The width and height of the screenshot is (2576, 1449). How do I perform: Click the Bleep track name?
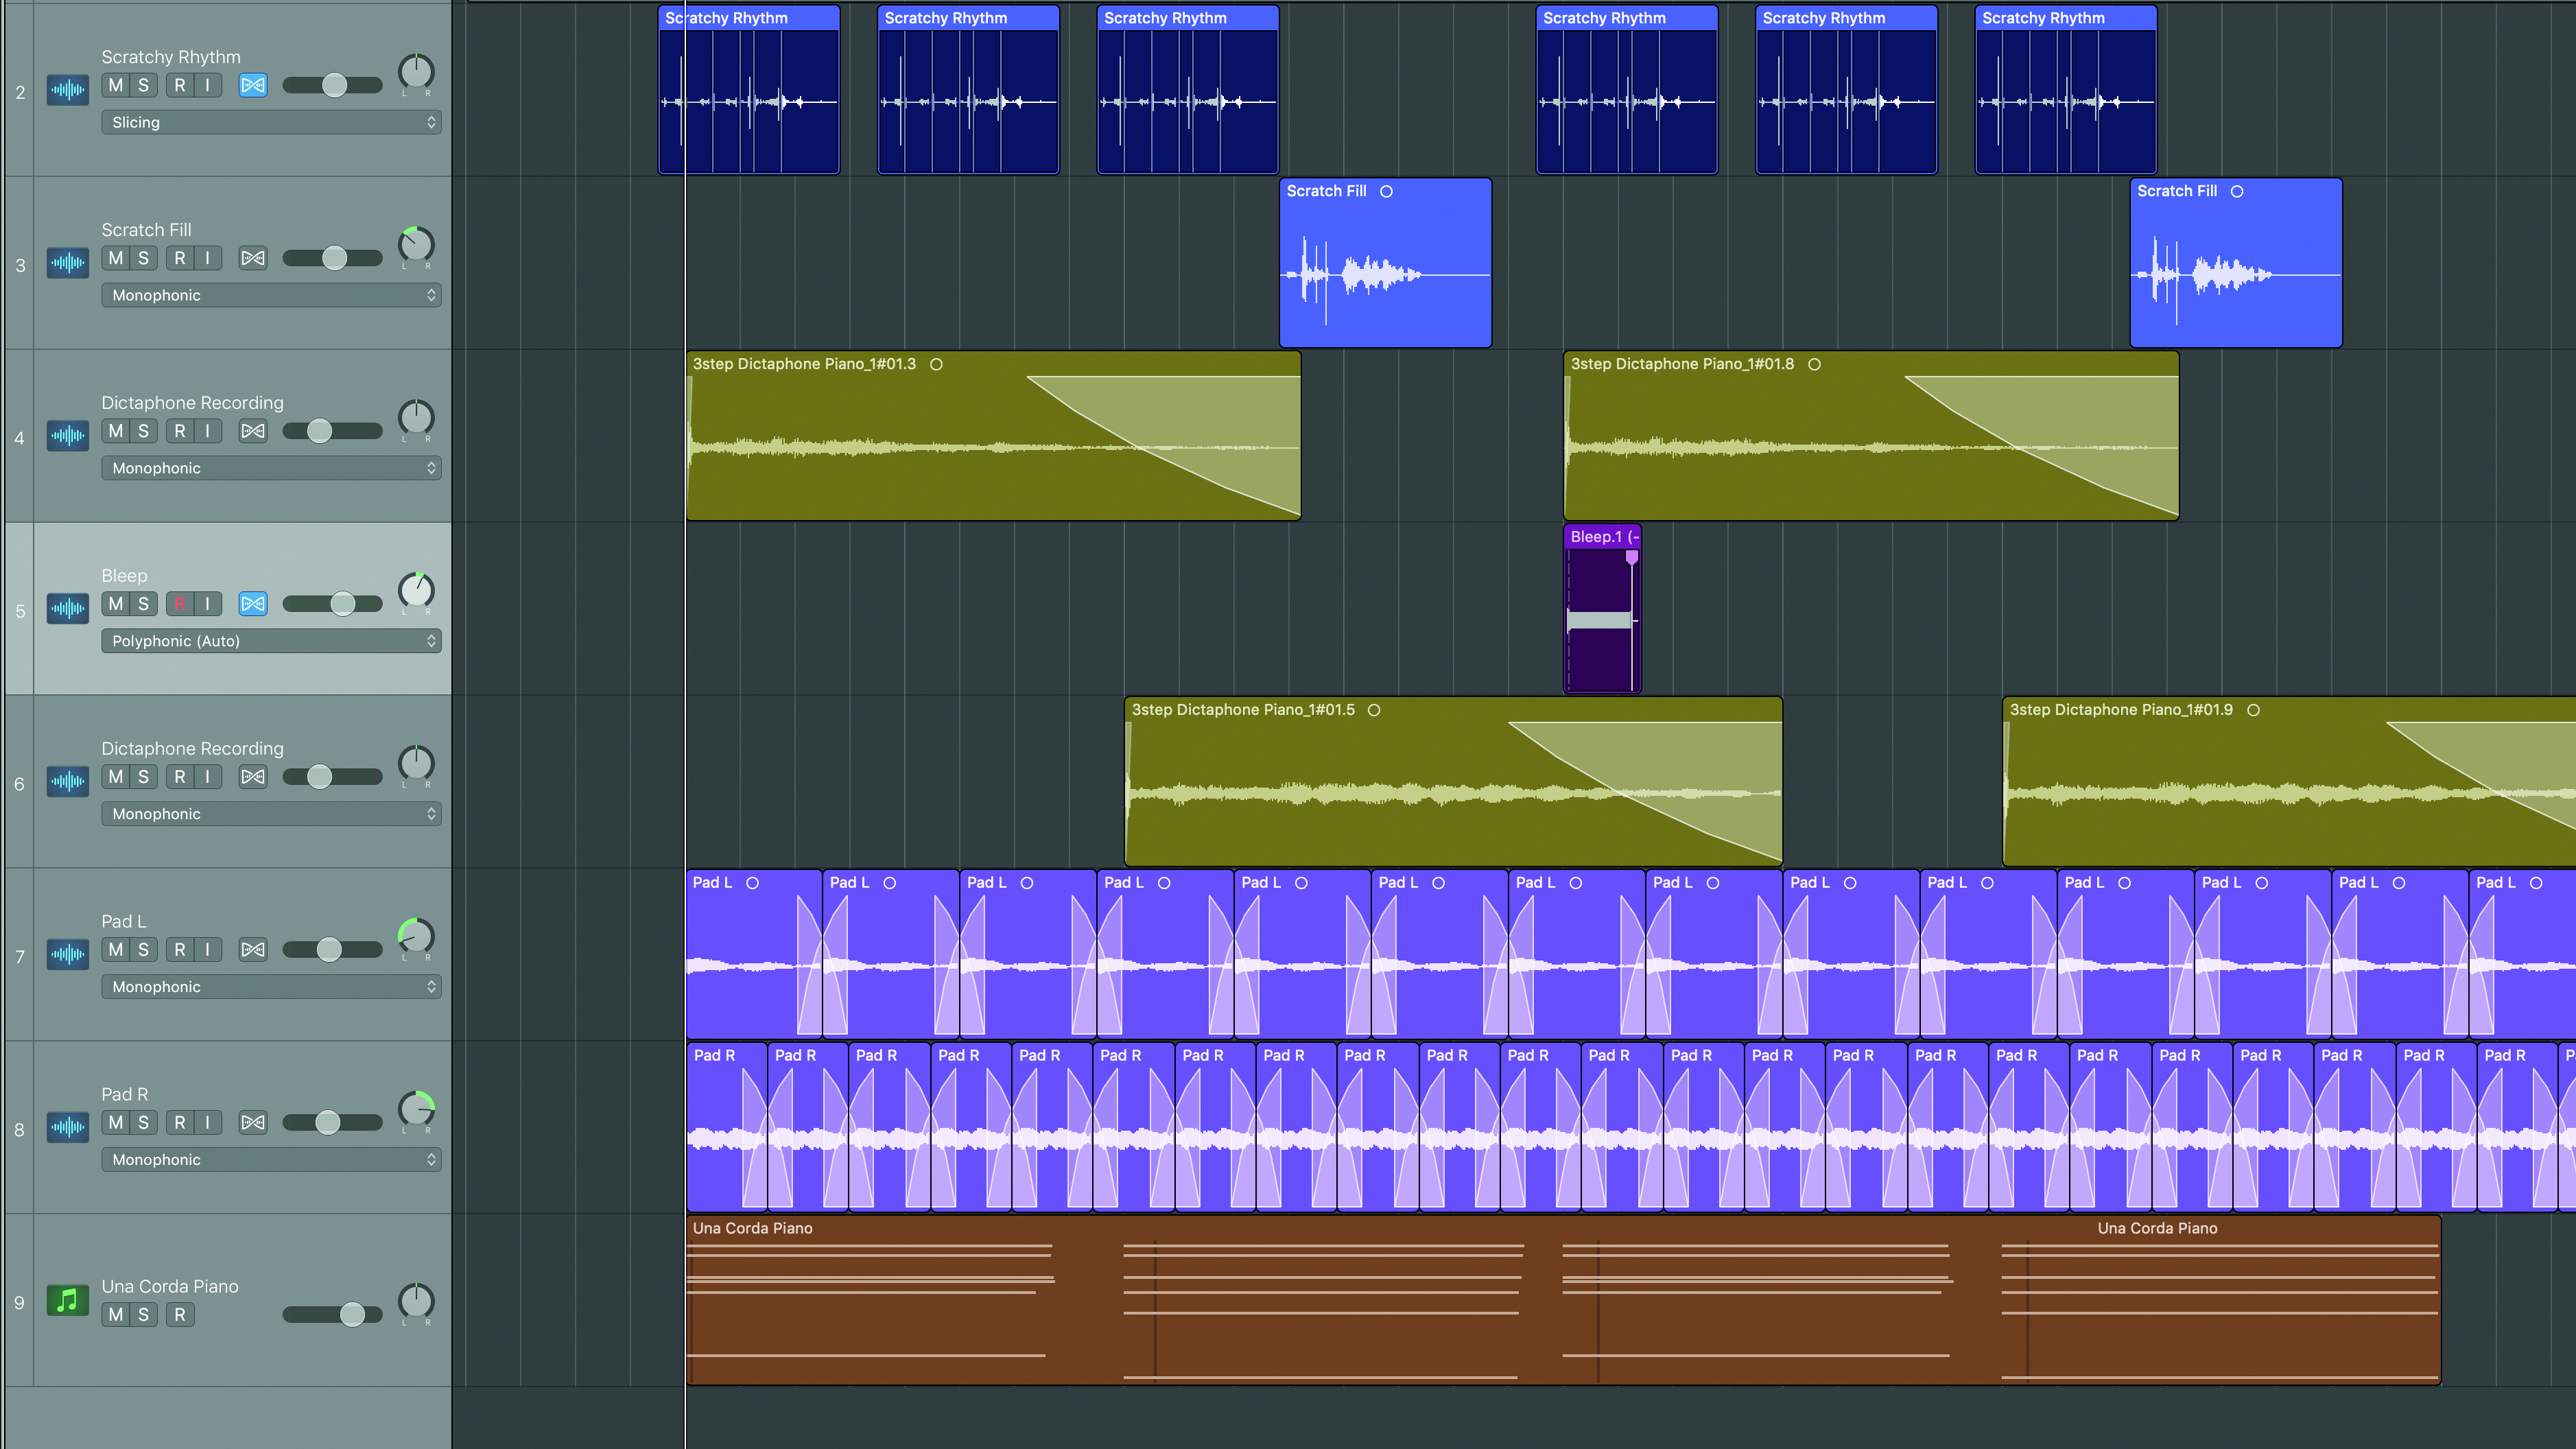click(x=124, y=576)
